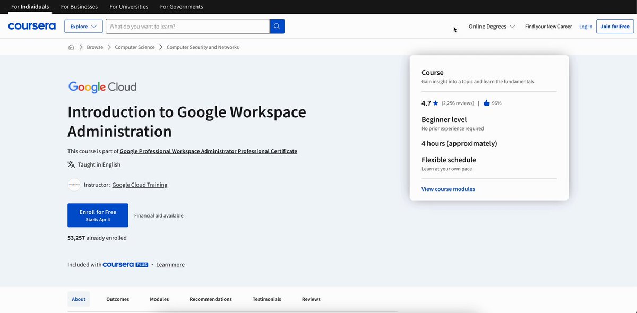Image resolution: width=637 pixels, height=313 pixels.
Task: Select the Testimonials tab
Action: (267, 299)
